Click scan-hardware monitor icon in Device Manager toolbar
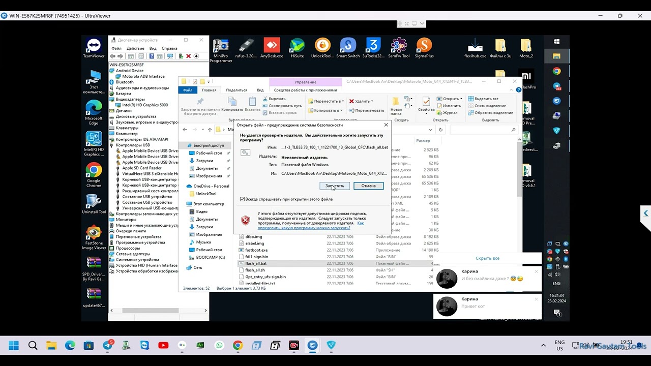The height and width of the screenshot is (366, 651). [x=170, y=56]
